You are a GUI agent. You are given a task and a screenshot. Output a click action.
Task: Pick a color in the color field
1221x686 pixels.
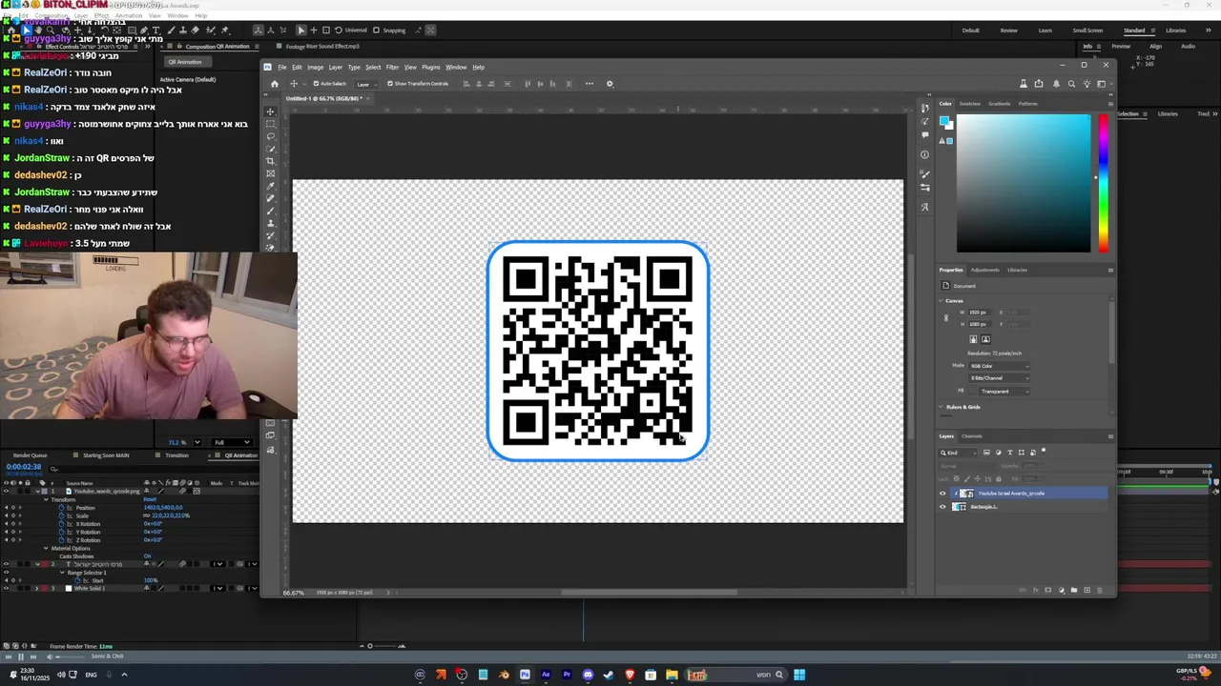(x=1024, y=183)
